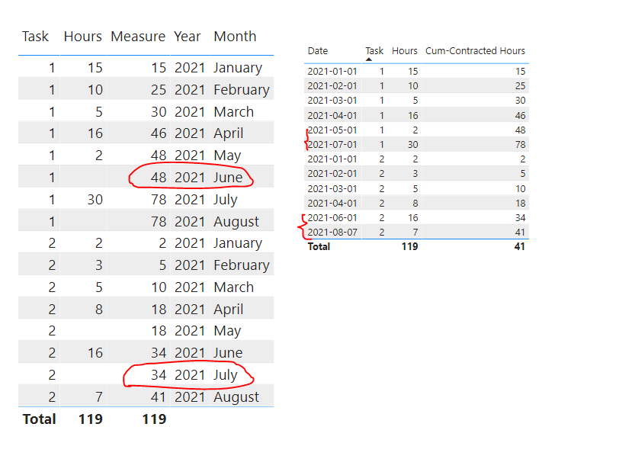The height and width of the screenshot is (459, 619).
Task: Select Hours value 30 in left July row
Action: [x=95, y=200]
